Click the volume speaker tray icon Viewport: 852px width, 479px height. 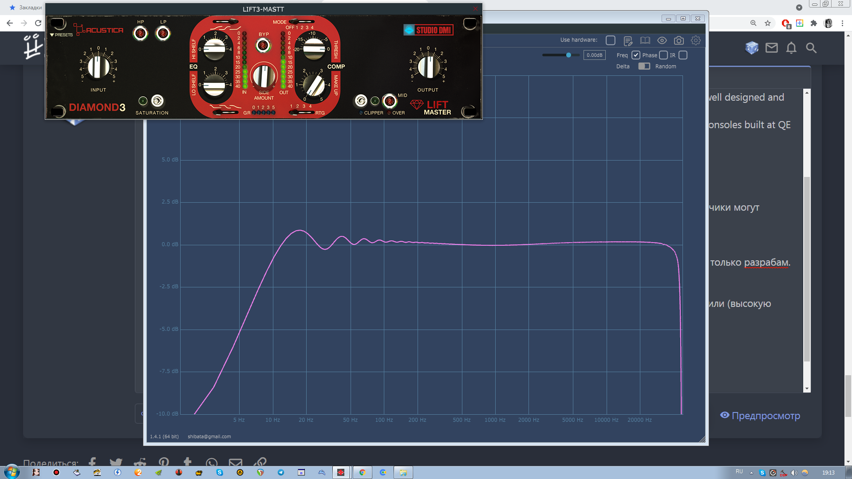tap(794, 473)
